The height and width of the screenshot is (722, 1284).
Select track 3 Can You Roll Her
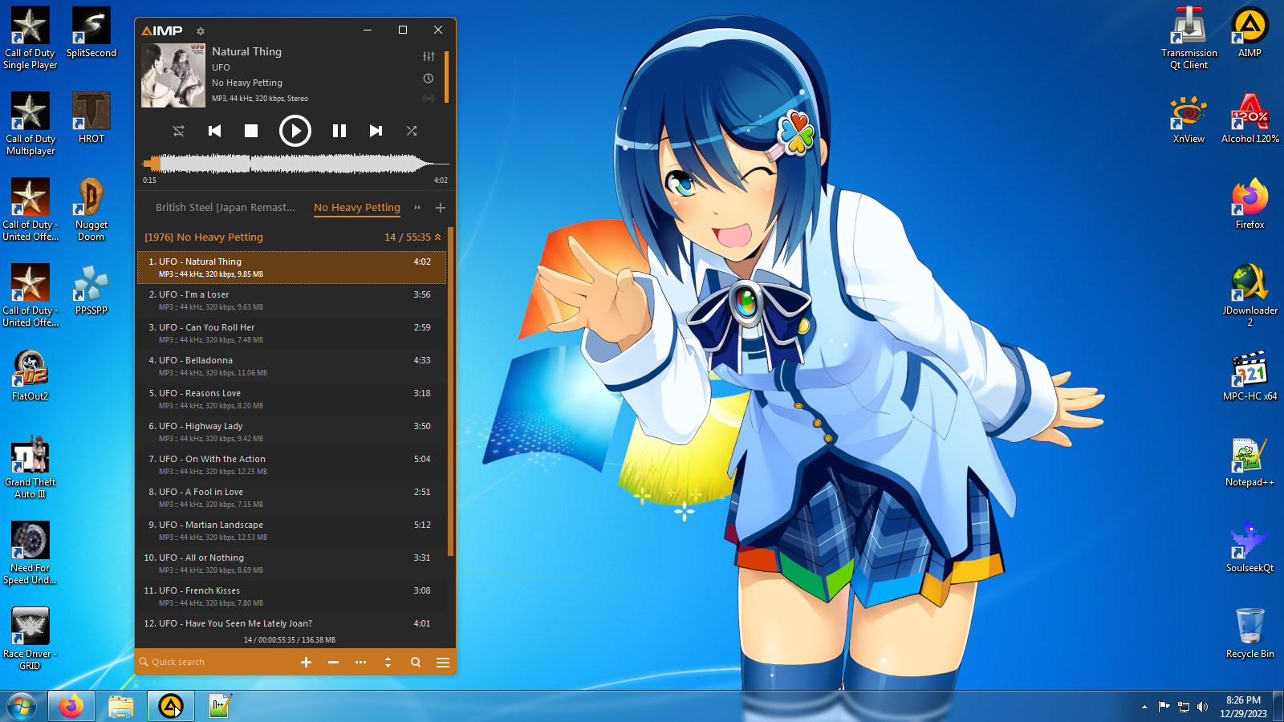tap(291, 333)
